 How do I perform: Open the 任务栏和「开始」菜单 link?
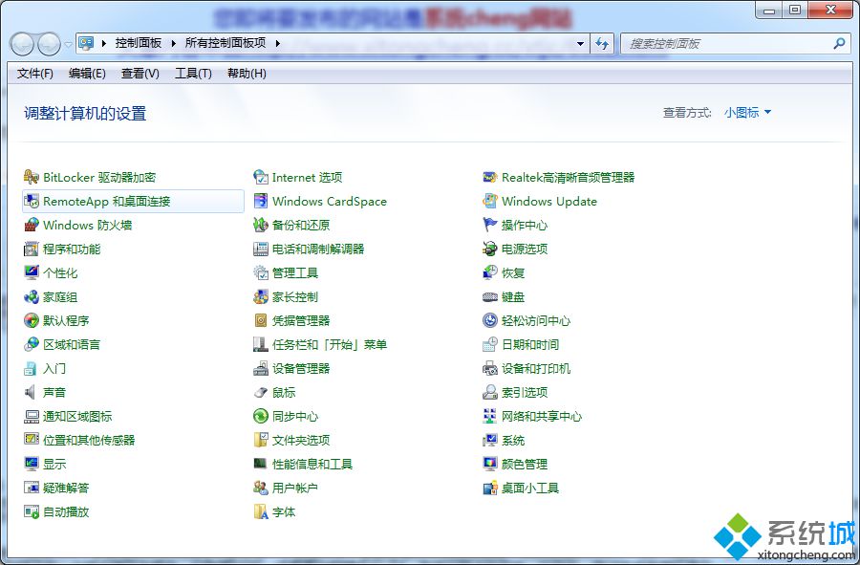tap(330, 344)
